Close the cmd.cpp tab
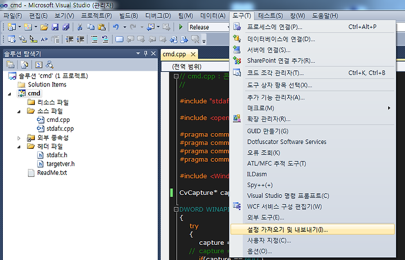 [x=193, y=54]
